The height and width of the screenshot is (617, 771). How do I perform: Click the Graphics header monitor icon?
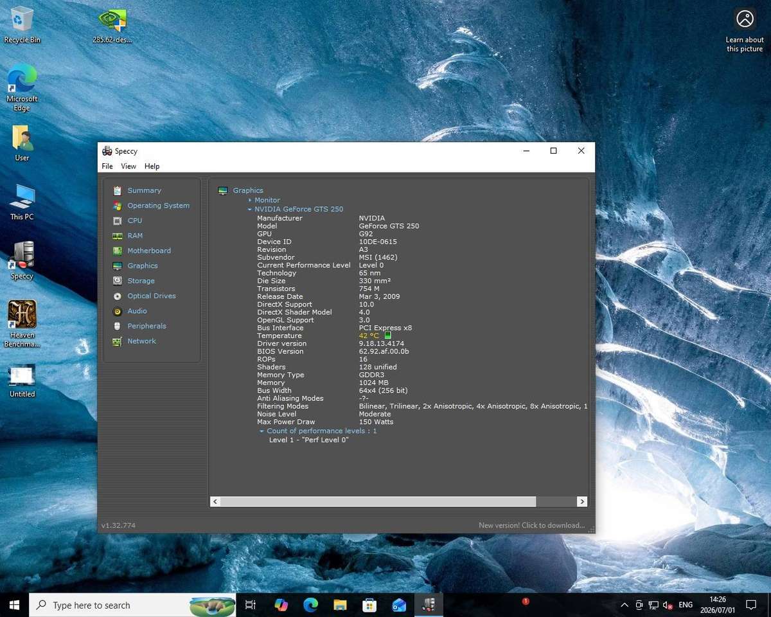click(223, 190)
